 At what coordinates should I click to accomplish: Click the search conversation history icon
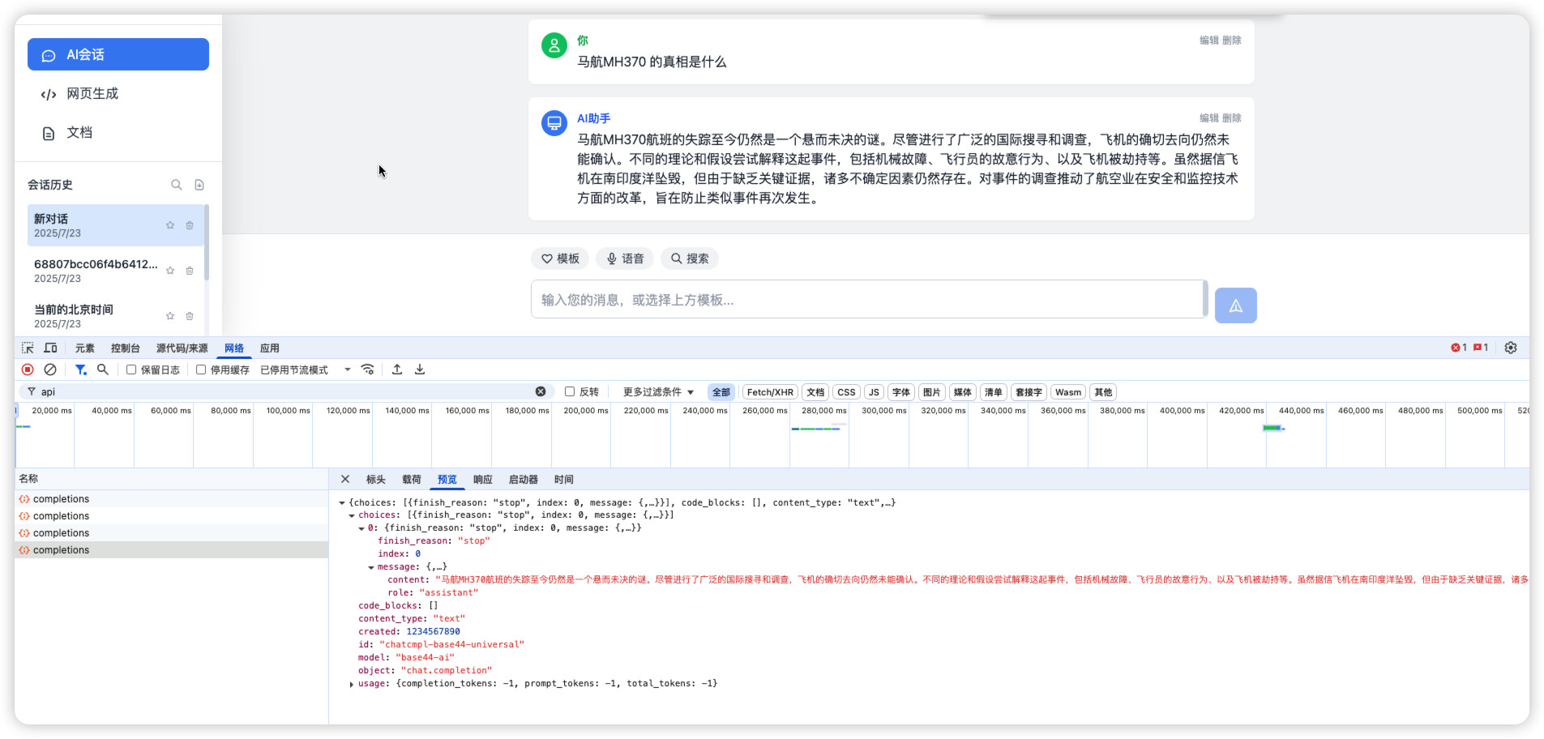pos(176,185)
